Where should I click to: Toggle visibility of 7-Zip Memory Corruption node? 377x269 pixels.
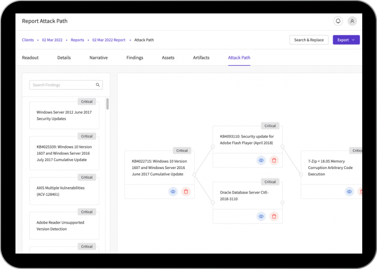[349, 191]
